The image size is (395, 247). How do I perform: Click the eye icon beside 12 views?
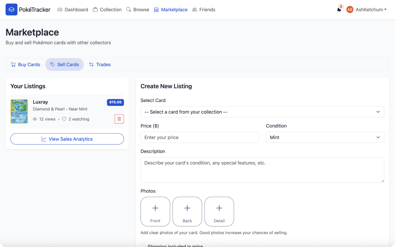pyautogui.click(x=35, y=119)
